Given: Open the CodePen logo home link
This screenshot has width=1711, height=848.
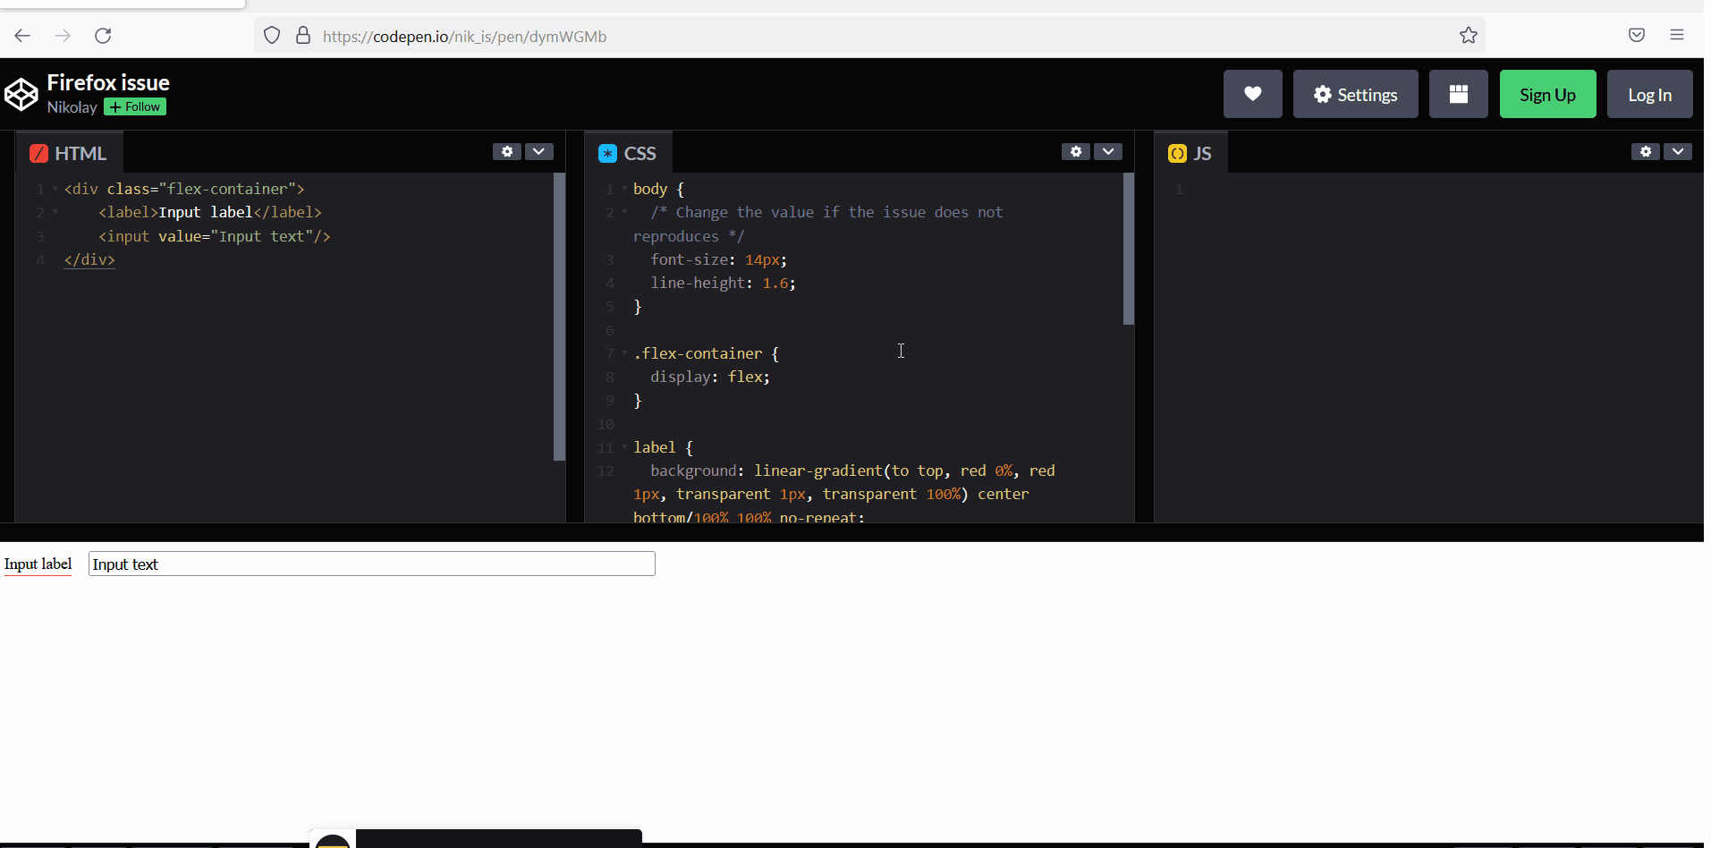Looking at the screenshot, I should [21, 93].
